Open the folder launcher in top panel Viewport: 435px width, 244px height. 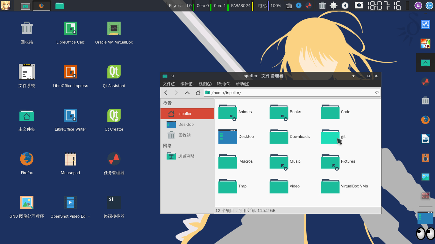(60, 6)
